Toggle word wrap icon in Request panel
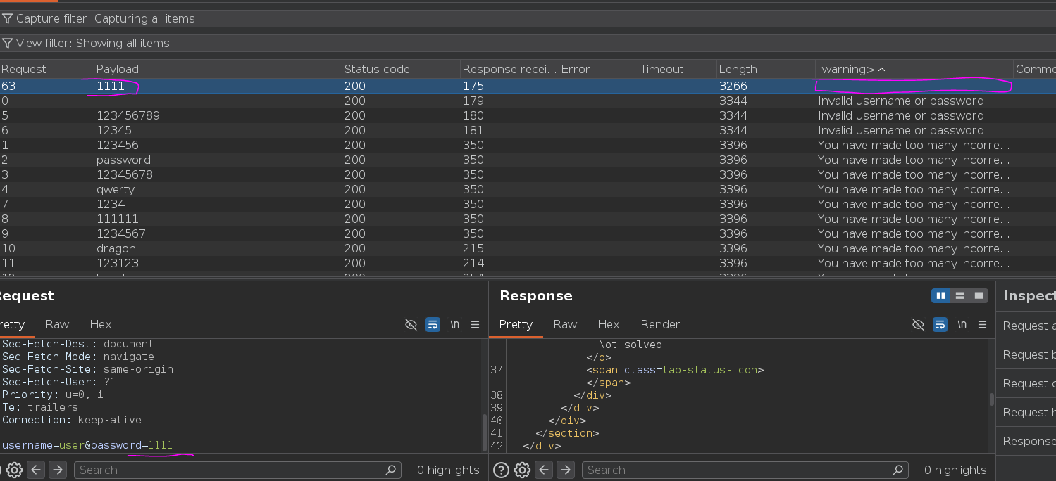 [x=433, y=324]
